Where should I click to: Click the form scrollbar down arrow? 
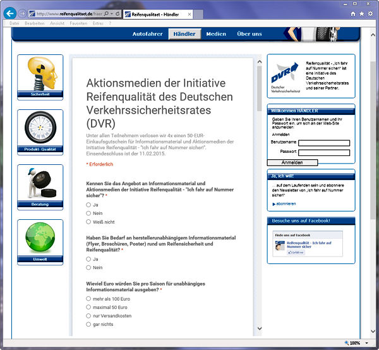pos(260,329)
